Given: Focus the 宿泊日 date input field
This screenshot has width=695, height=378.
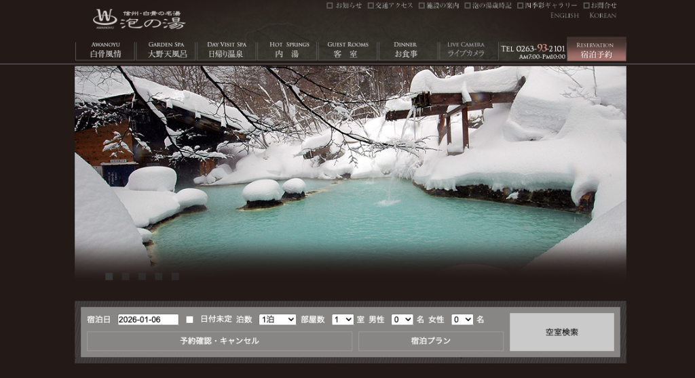Looking at the screenshot, I should (x=148, y=320).
